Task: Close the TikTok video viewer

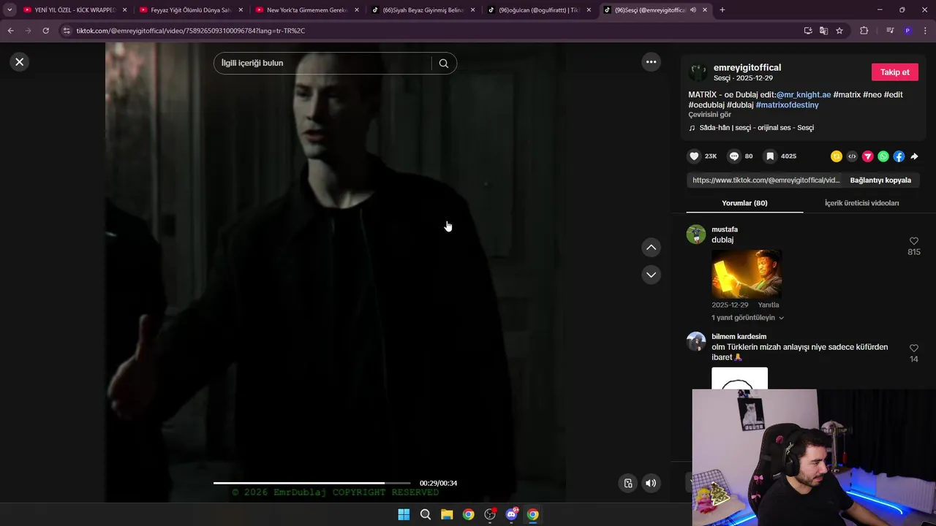Action: (x=20, y=62)
